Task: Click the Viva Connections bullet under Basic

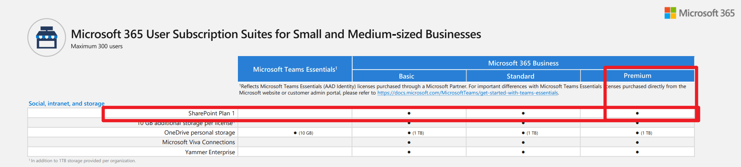Action: pyautogui.click(x=409, y=143)
